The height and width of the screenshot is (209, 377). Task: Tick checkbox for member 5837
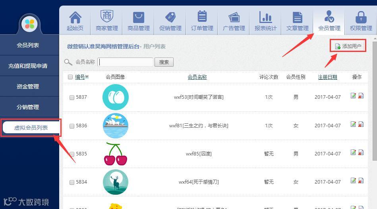tap(72, 98)
